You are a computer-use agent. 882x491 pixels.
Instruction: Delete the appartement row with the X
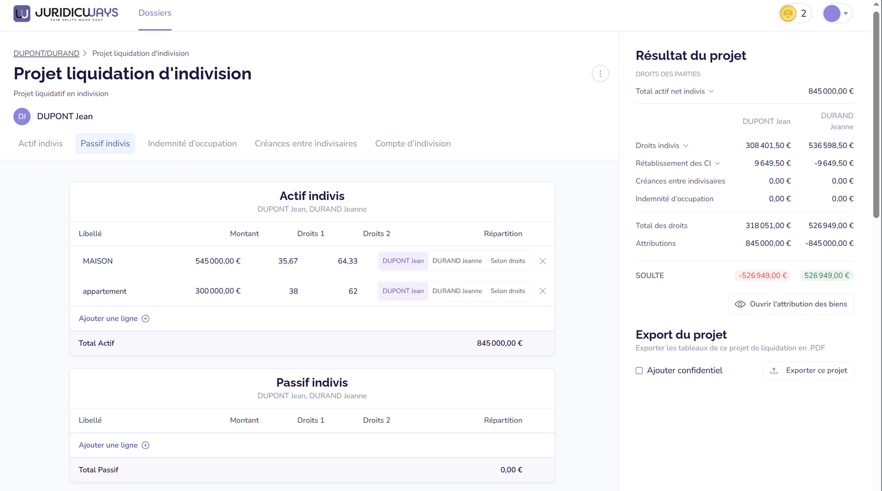[543, 291]
